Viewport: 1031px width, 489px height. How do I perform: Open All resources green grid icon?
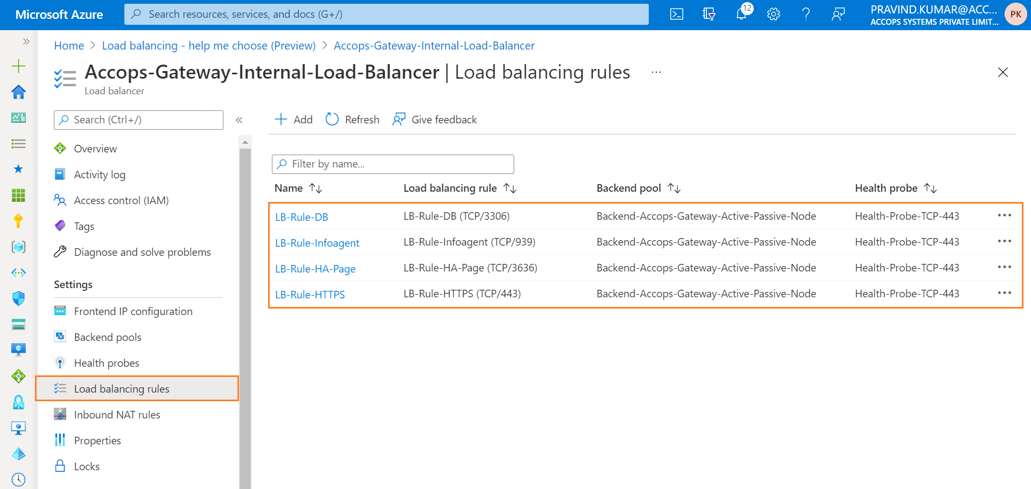coord(19,195)
